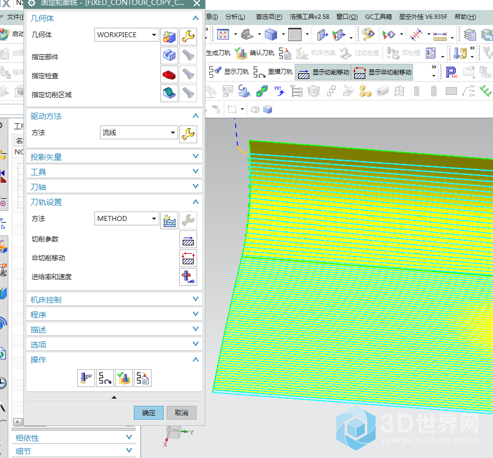Open the 浩强工具v2.58 menu
This screenshot has height=458, width=493.
pos(309,17)
